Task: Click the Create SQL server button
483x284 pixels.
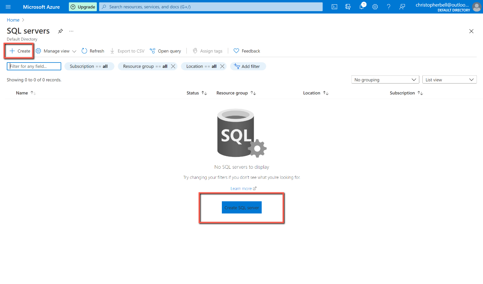Action: point(241,207)
